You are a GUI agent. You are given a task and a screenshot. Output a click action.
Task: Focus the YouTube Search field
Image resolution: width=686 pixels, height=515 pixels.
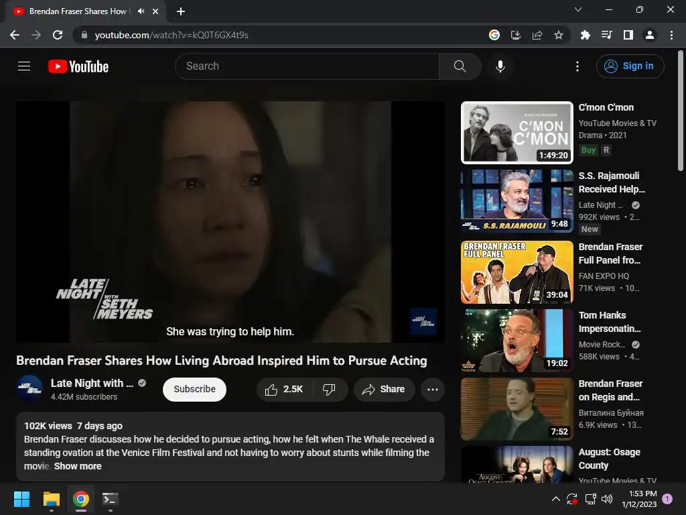[x=307, y=66]
